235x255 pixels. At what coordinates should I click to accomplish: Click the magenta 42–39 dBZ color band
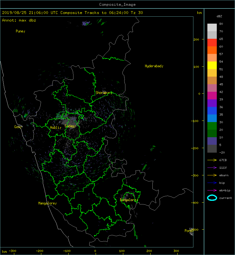pos(212,96)
